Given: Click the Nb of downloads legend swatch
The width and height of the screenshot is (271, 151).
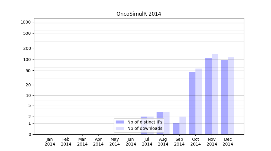Looking at the screenshot, I should [120, 128].
